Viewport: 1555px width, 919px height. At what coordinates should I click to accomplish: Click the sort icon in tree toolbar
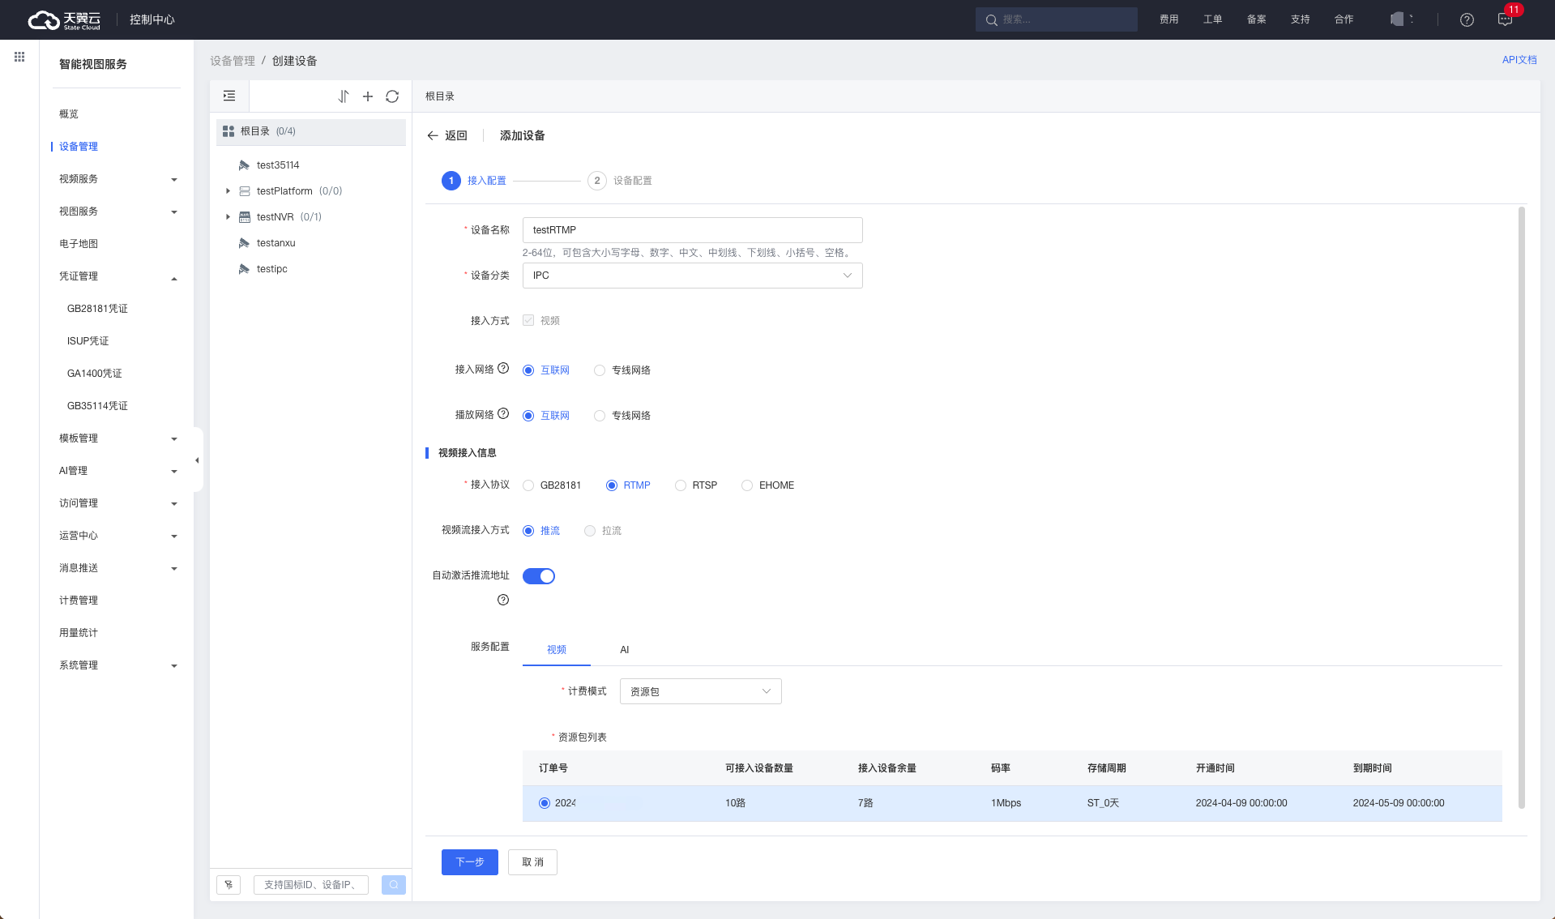(x=344, y=96)
